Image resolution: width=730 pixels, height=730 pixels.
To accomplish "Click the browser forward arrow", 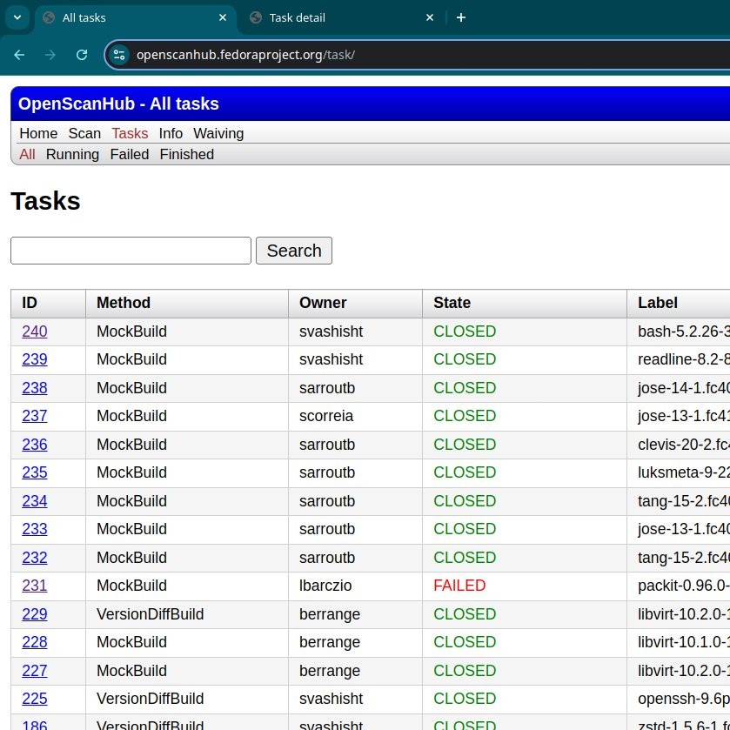I will point(50,55).
